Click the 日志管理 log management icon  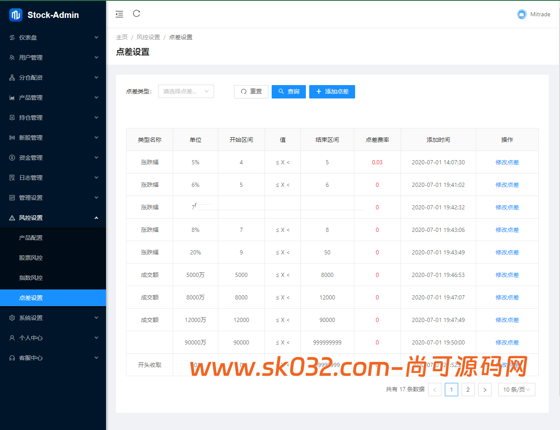(x=12, y=177)
